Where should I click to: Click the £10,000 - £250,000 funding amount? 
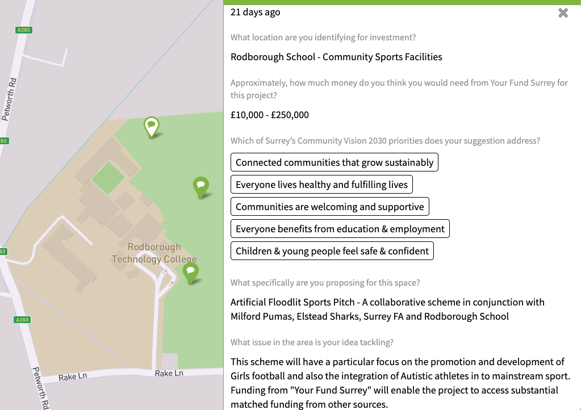click(x=270, y=115)
